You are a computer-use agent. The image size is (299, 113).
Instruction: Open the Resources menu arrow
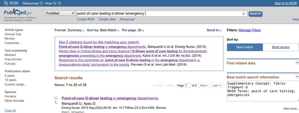click(x=42, y=3)
